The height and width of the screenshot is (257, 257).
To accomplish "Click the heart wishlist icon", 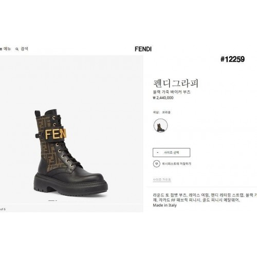I will [x=156, y=163].
